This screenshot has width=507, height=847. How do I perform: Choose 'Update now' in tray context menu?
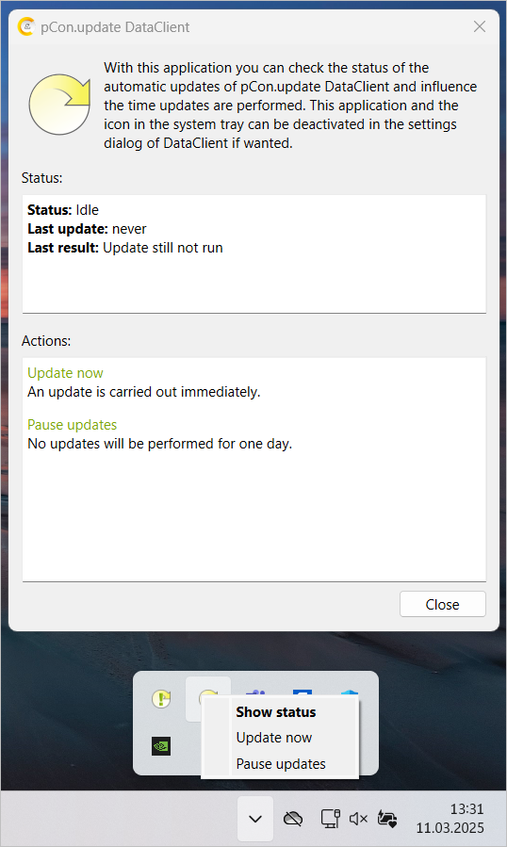[x=274, y=738]
